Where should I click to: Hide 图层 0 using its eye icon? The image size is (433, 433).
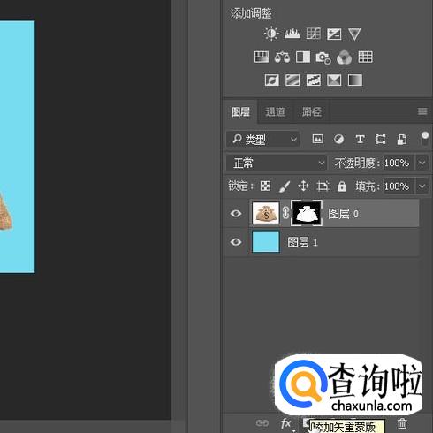click(x=236, y=213)
